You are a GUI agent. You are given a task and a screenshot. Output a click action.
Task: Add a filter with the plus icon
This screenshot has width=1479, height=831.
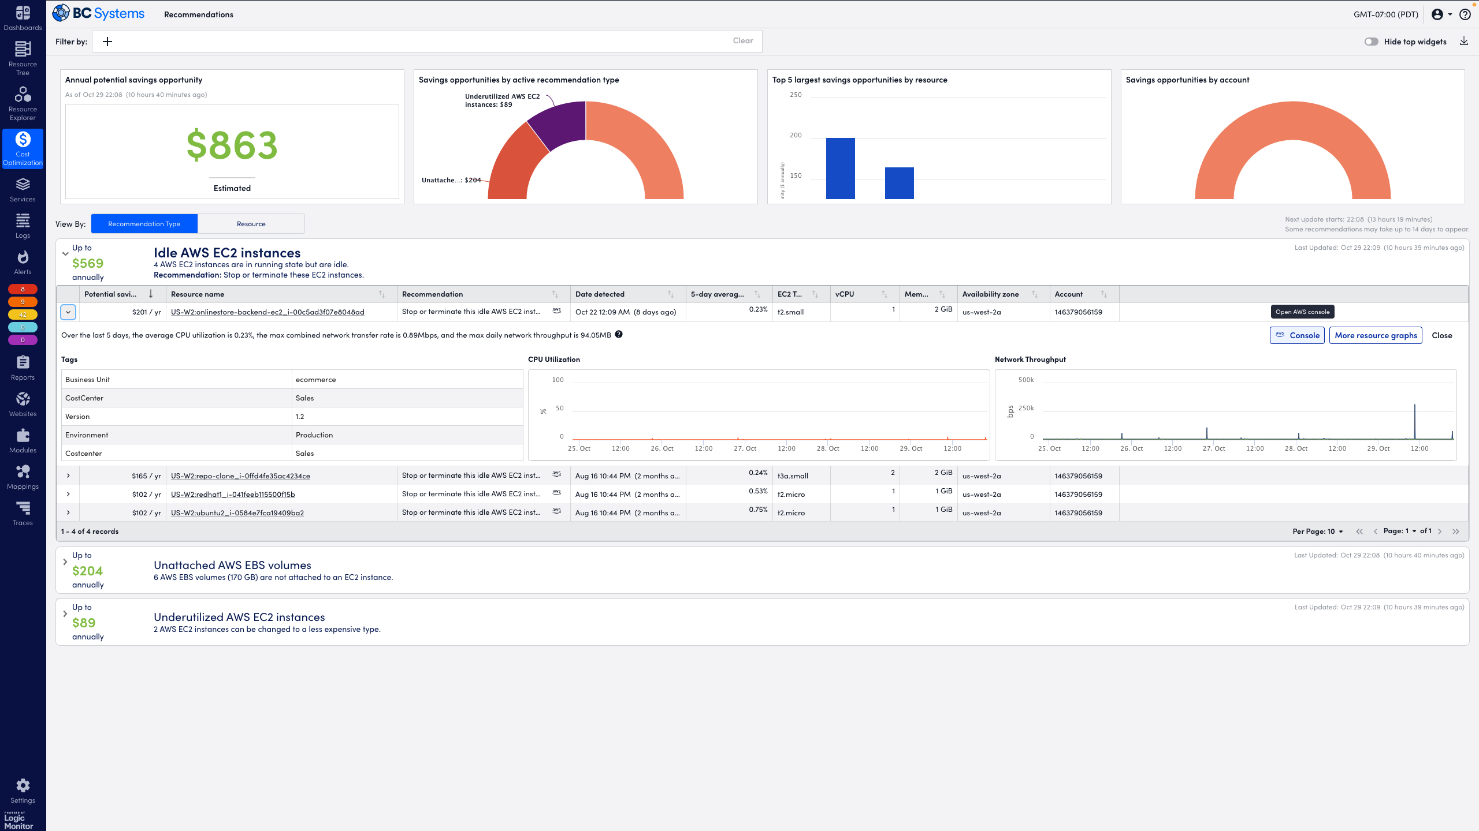click(x=107, y=42)
